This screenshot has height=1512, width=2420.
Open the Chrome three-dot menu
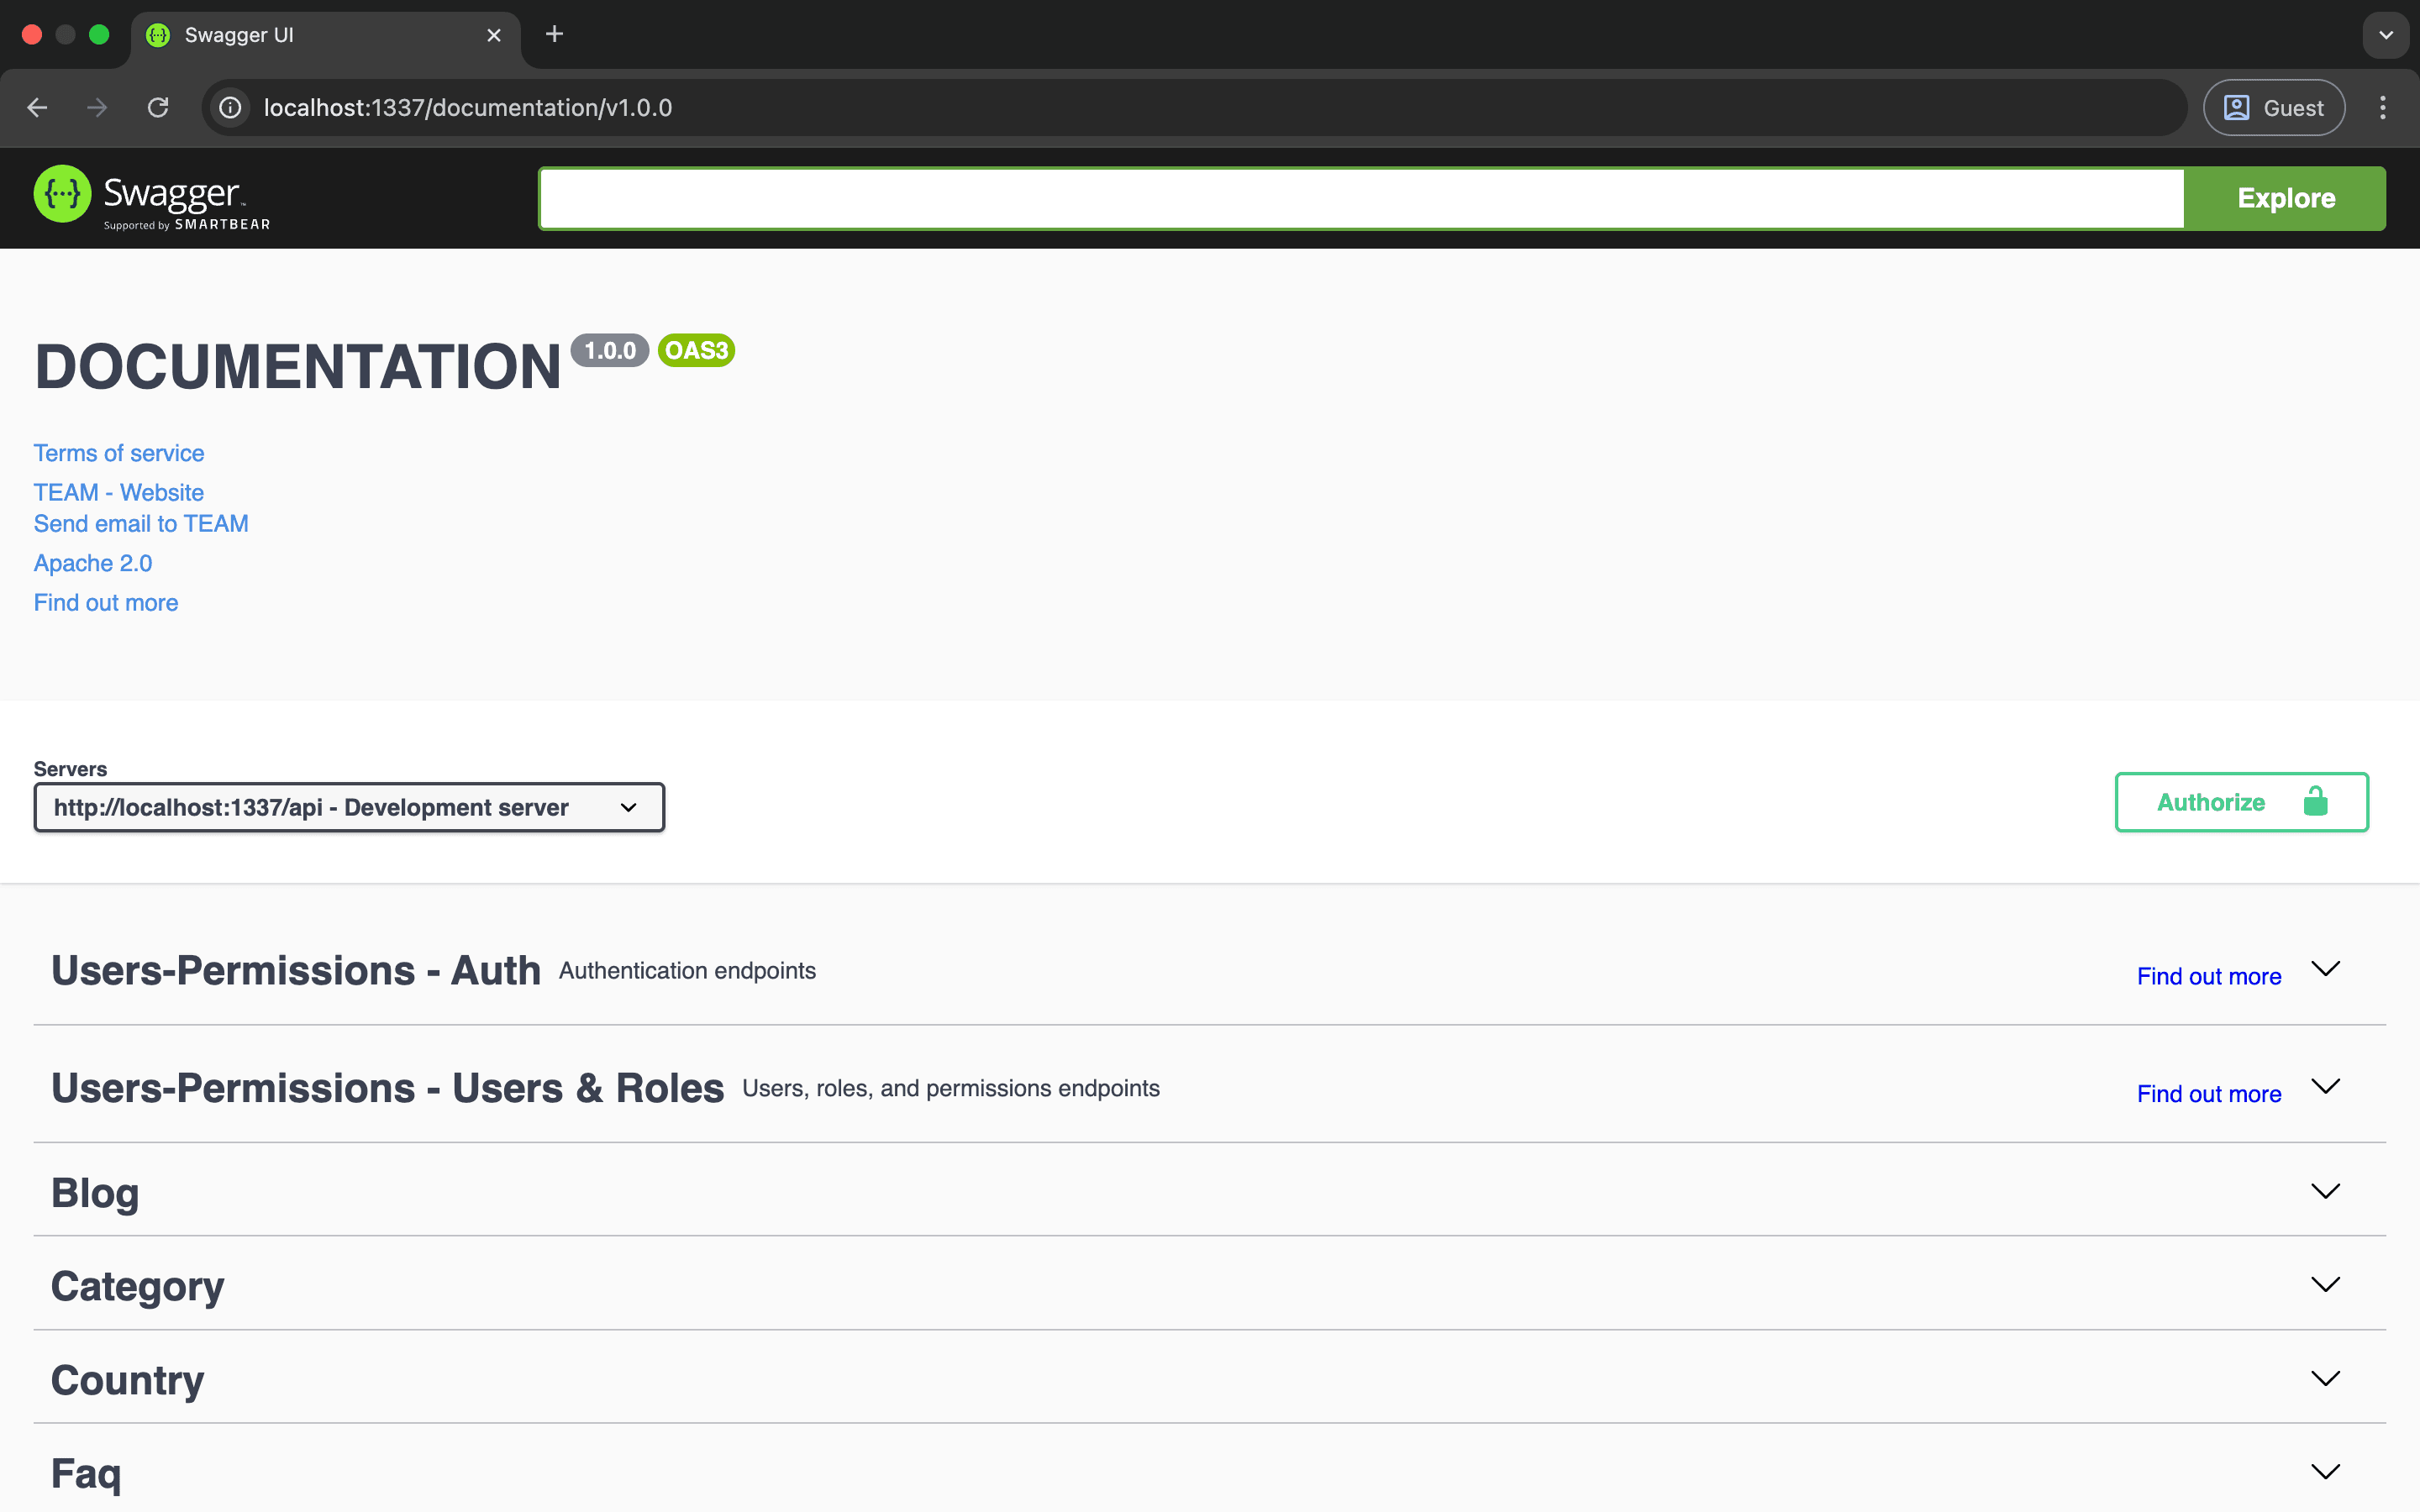(2383, 108)
